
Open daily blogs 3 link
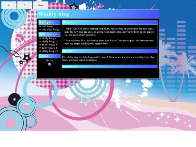(x=49, y=45)
